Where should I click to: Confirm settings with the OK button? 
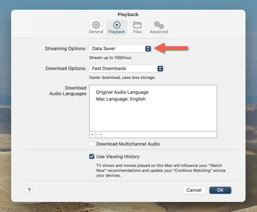click(x=220, y=190)
